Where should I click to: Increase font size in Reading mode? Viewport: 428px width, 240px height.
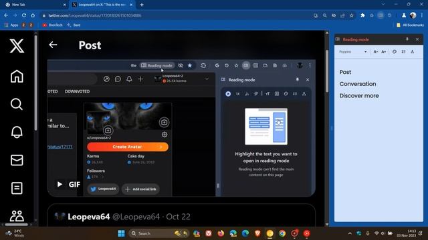[x=384, y=52]
